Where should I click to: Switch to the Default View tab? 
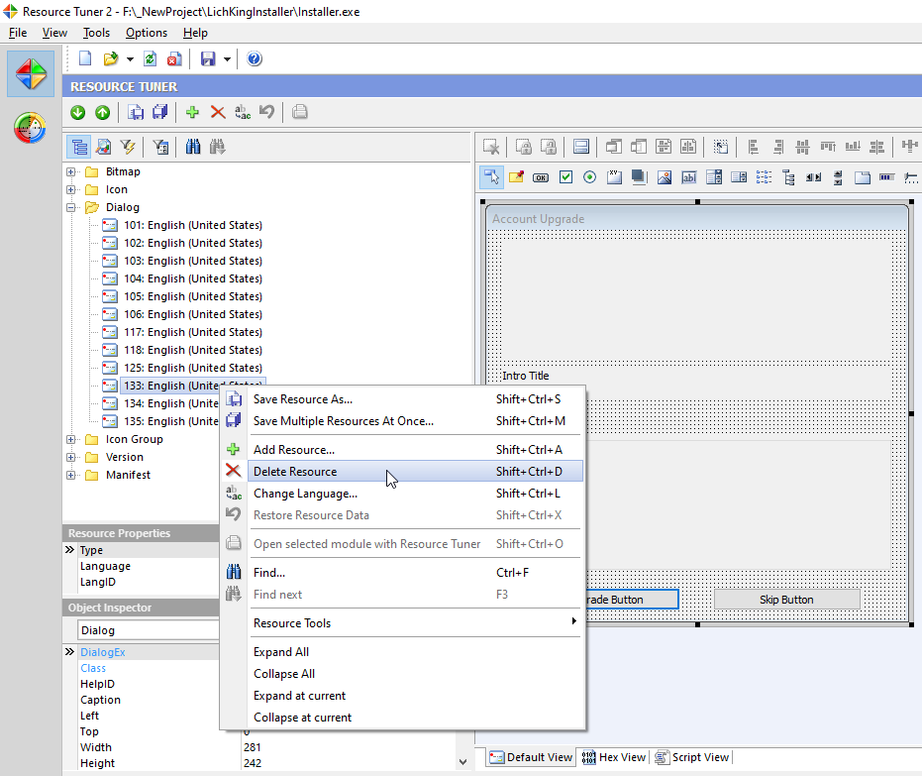click(531, 757)
